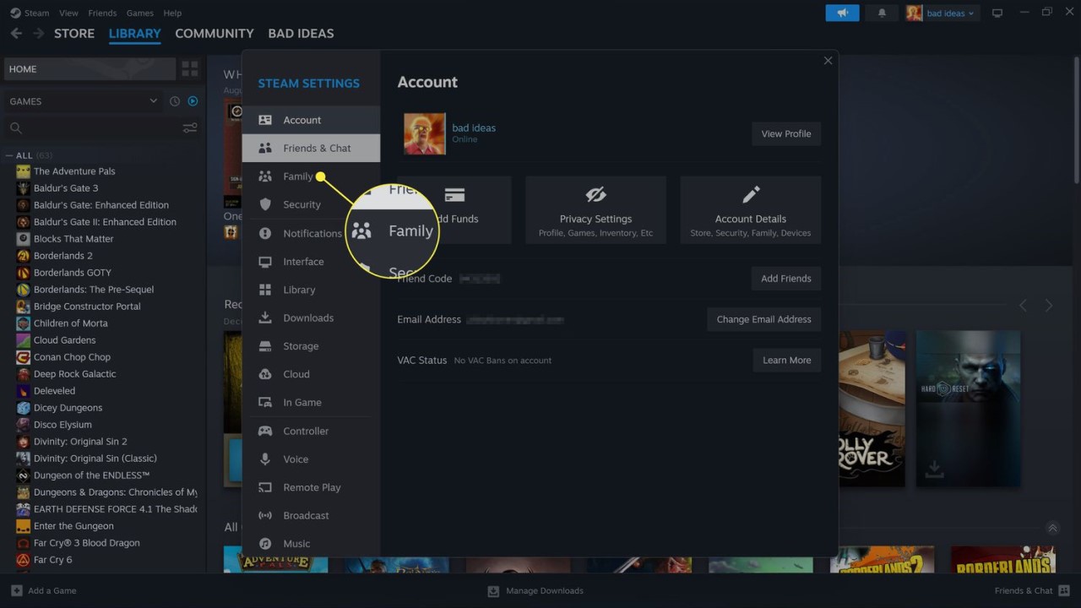Open the Games menu
This screenshot has width=1081, height=608.
[139, 13]
